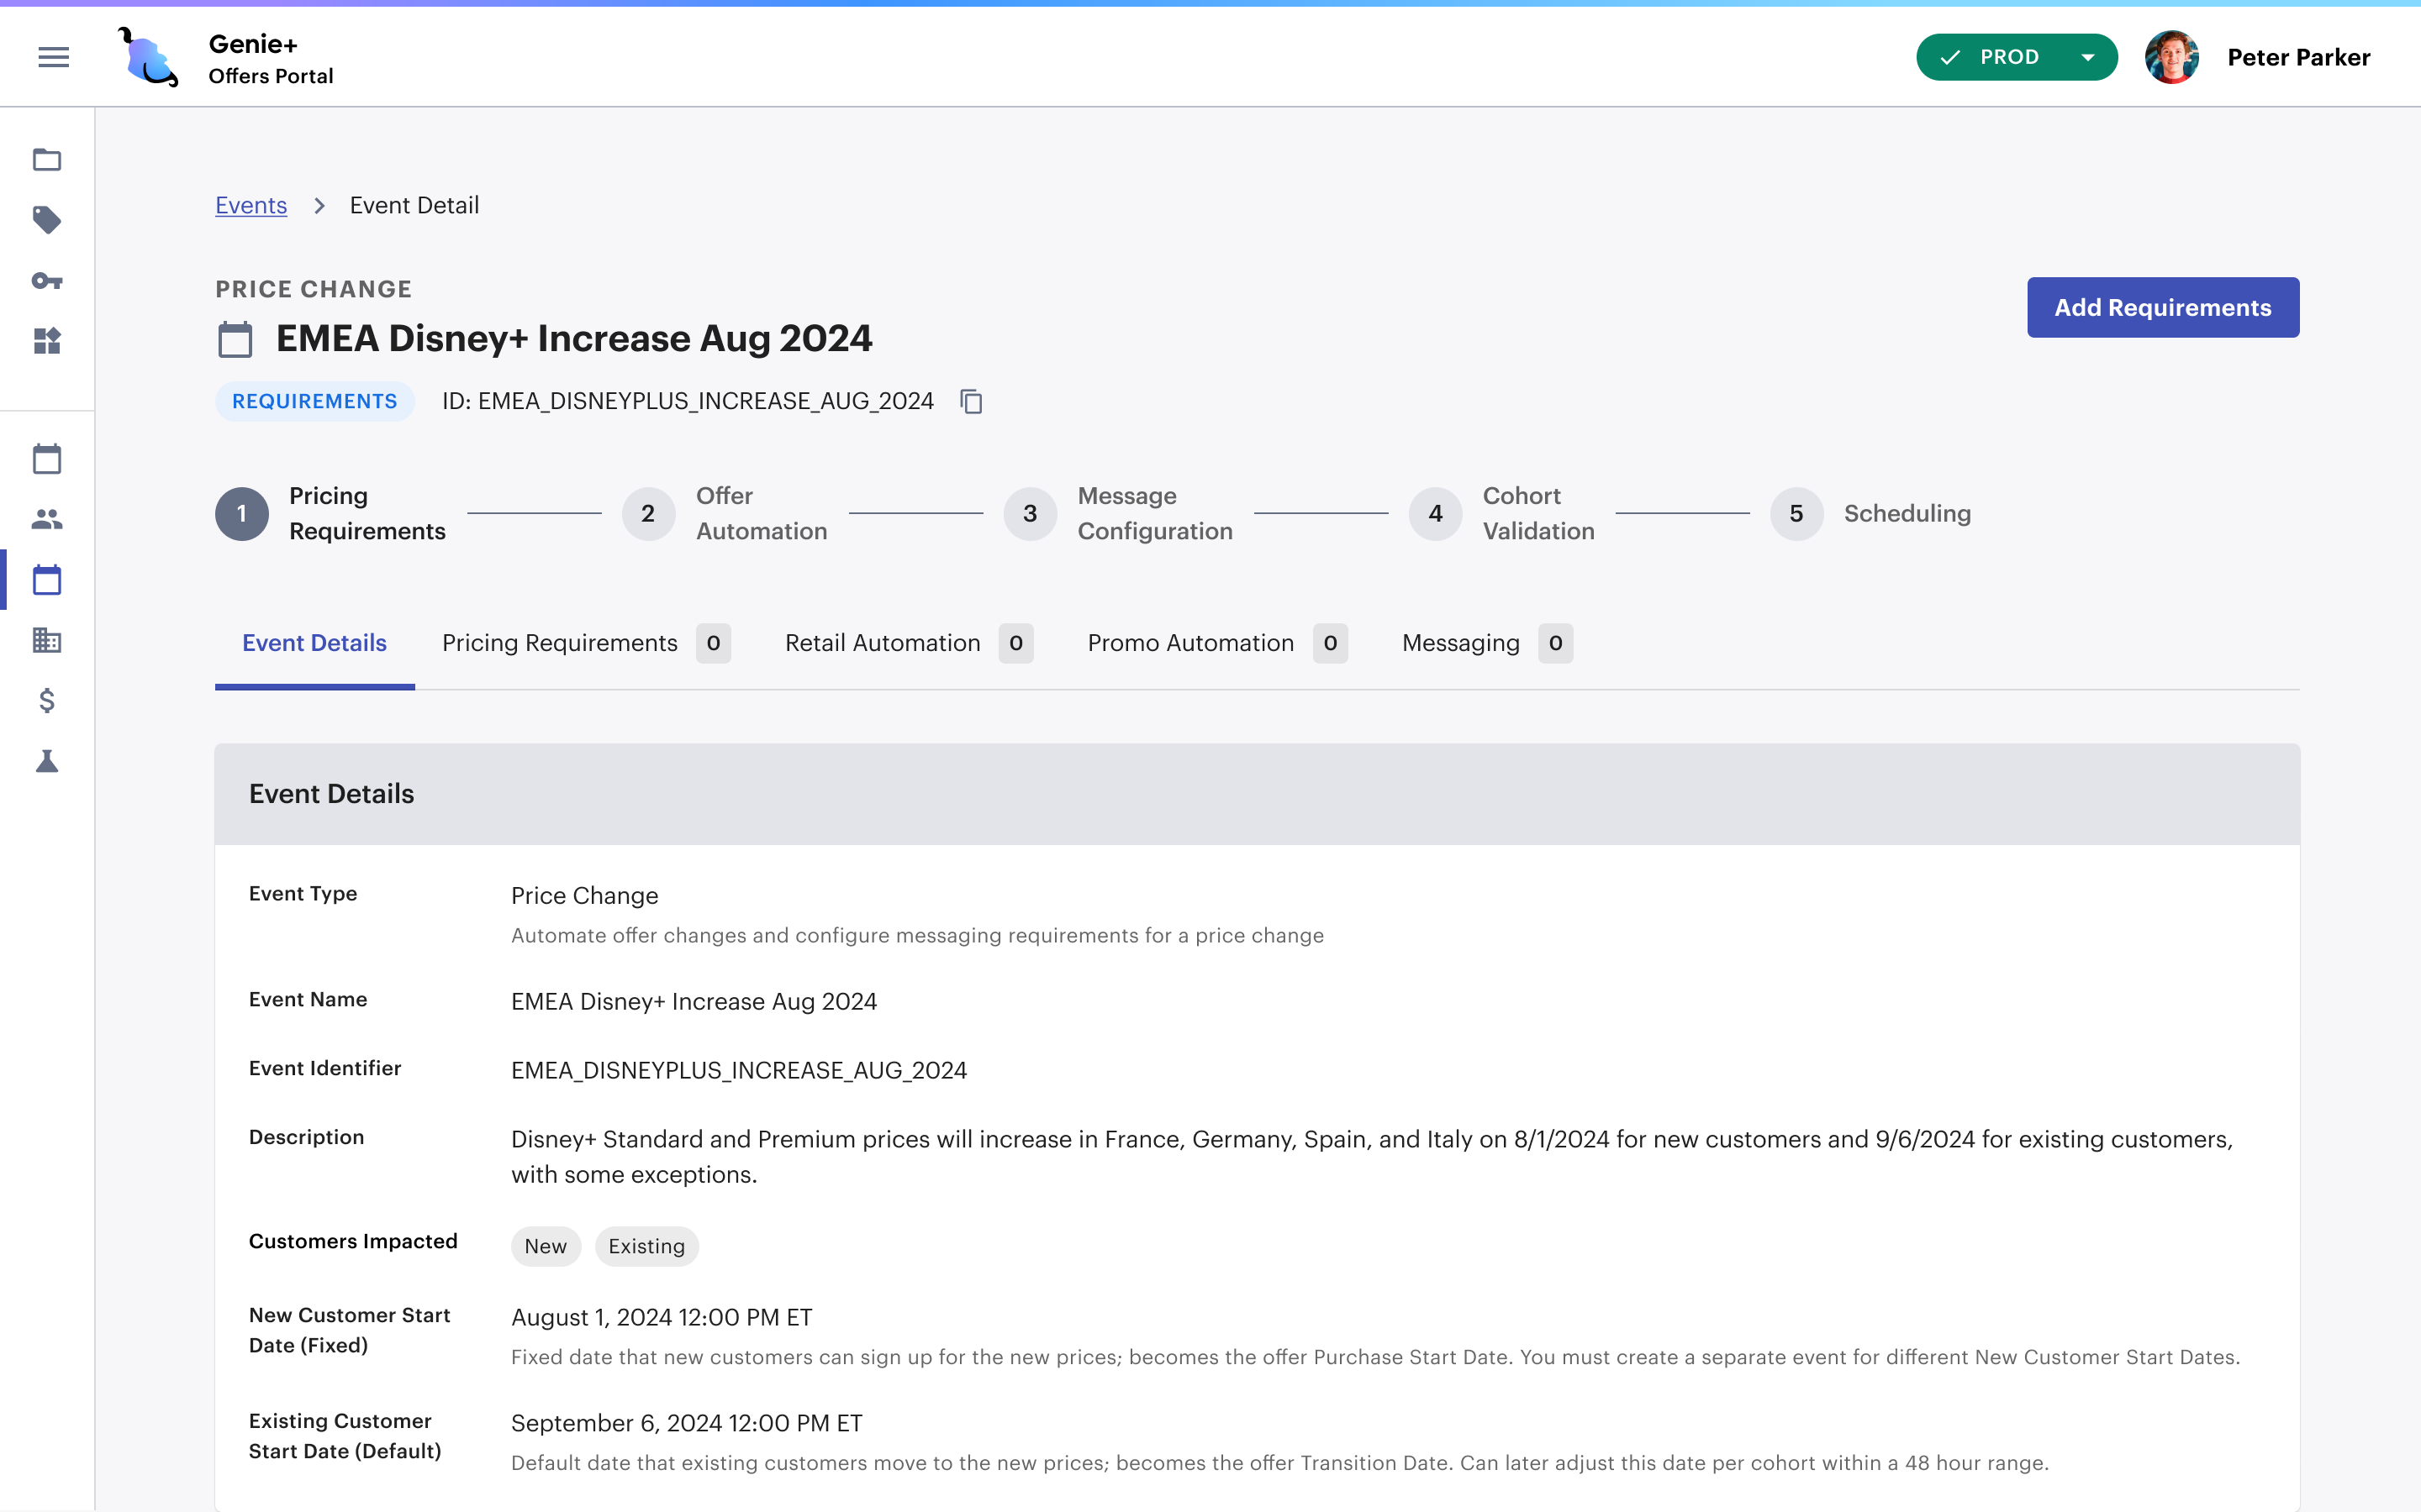Viewport: 2421px width, 1512px height.
Task: Click the key icon in the sidebar
Action: tap(46, 281)
